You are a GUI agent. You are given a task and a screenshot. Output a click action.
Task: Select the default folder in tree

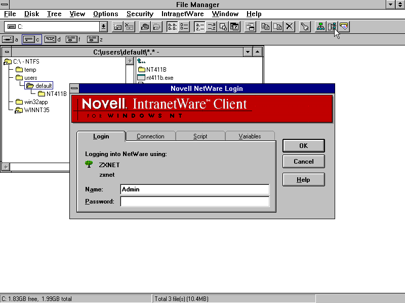coord(39,86)
